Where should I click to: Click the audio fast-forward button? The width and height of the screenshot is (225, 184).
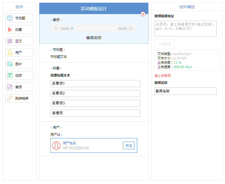coord(131,29)
